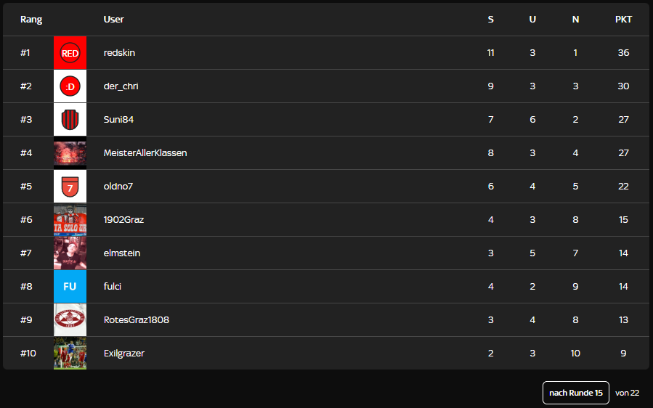Click the User column header

point(113,20)
